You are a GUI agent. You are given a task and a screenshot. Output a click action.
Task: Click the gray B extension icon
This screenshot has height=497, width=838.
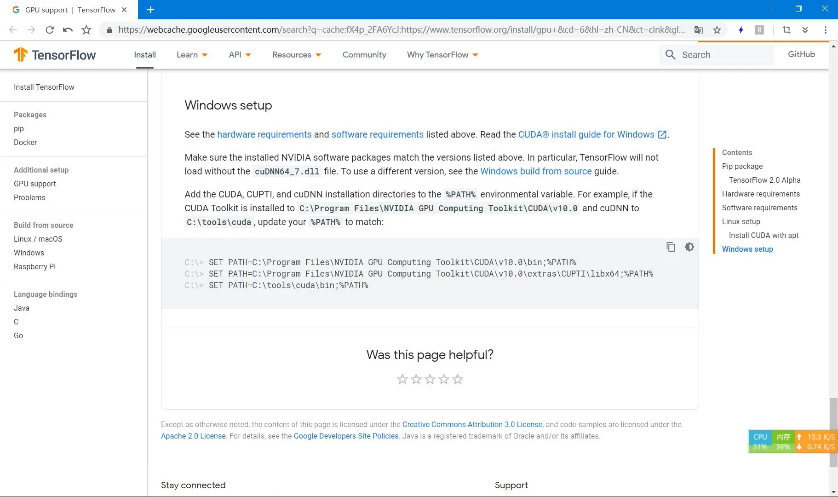(759, 30)
